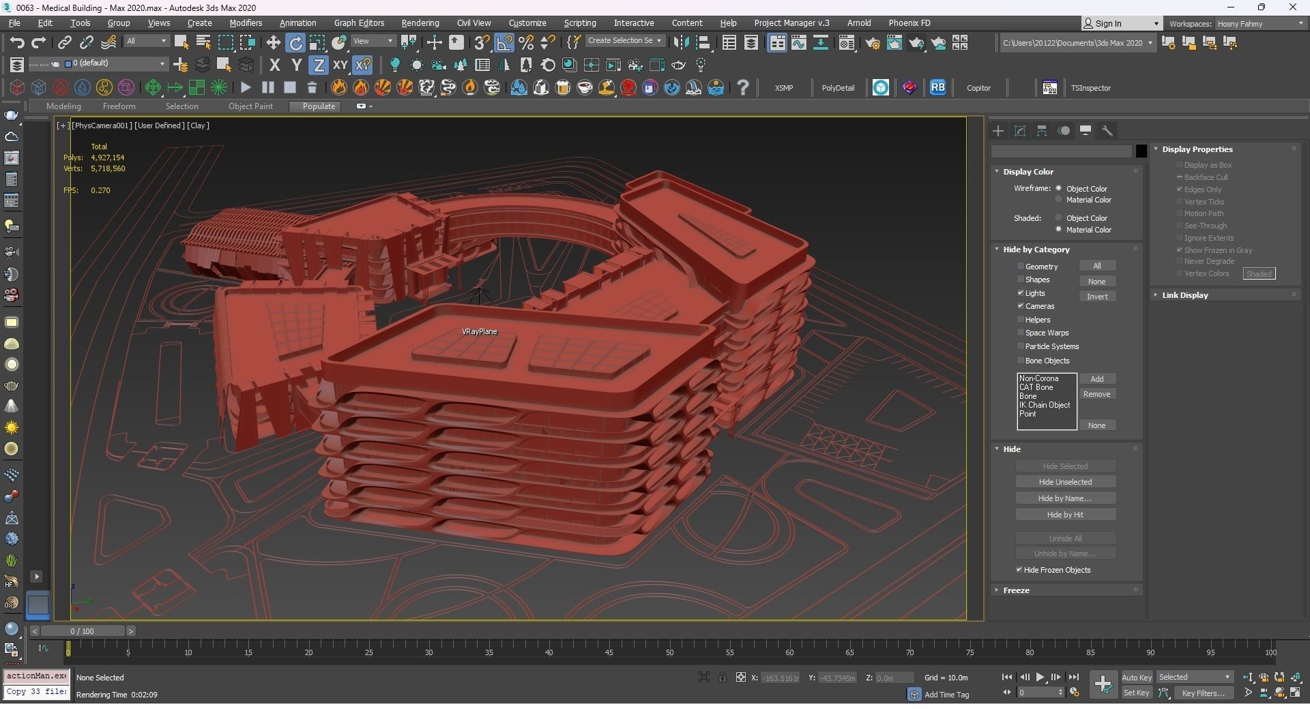Select Material Color radio for Wireframe
The image size is (1310, 709).
click(1059, 199)
